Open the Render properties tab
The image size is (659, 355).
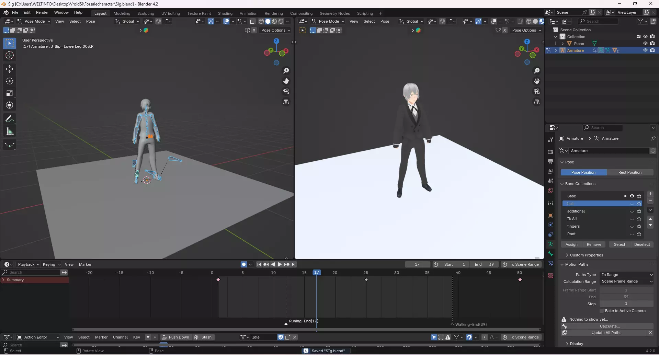550,152
